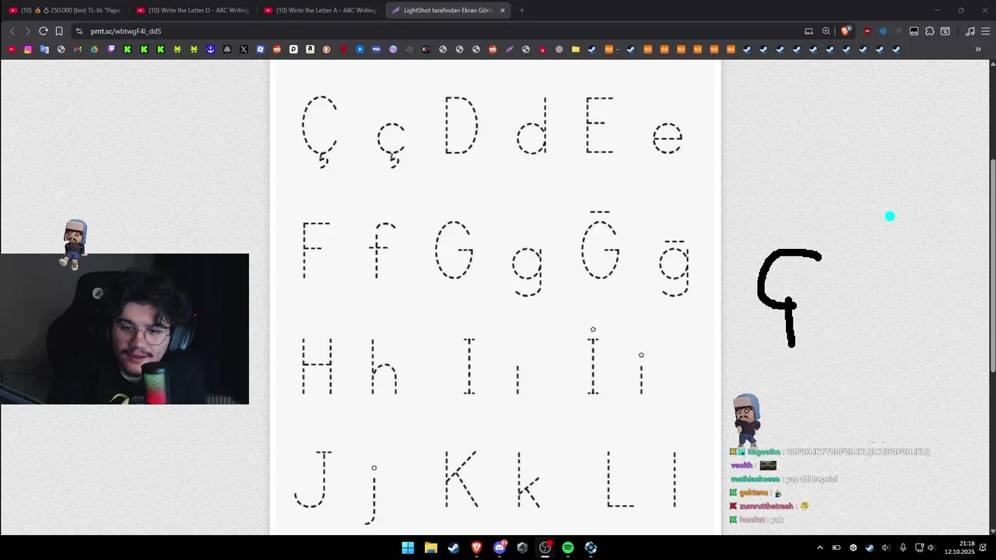Open Windows Start menu
The width and height of the screenshot is (996, 560).
[x=408, y=548]
